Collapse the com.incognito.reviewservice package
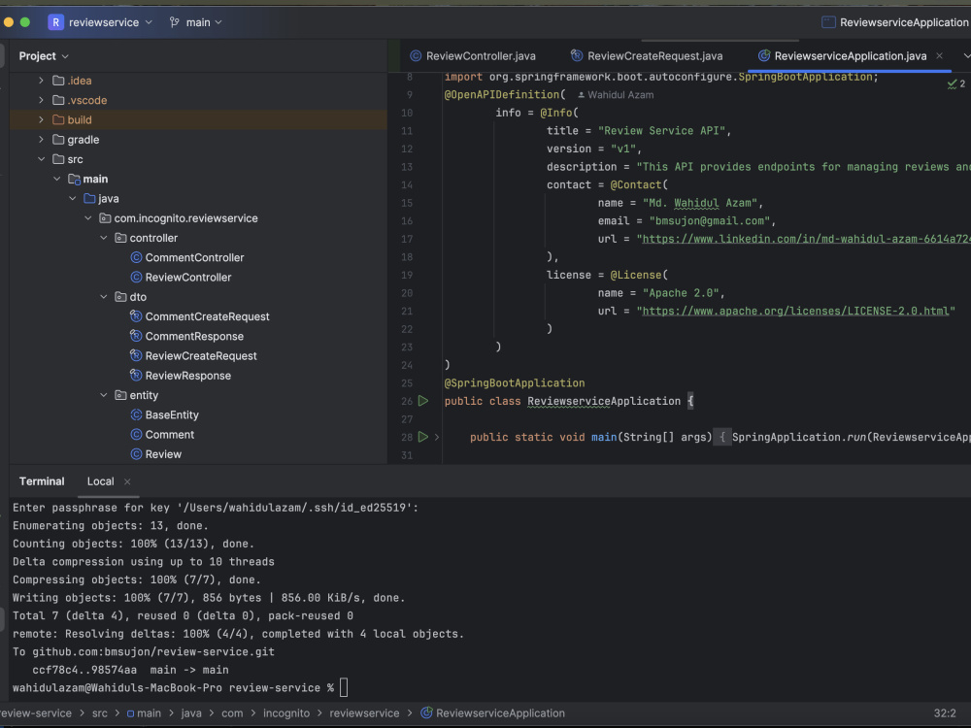 tap(88, 218)
